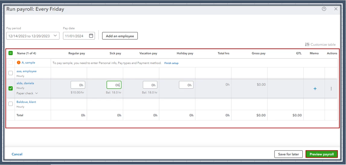346x165 pixels.
Task: Click the Name (1 of 4) column header
Action: point(27,53)
